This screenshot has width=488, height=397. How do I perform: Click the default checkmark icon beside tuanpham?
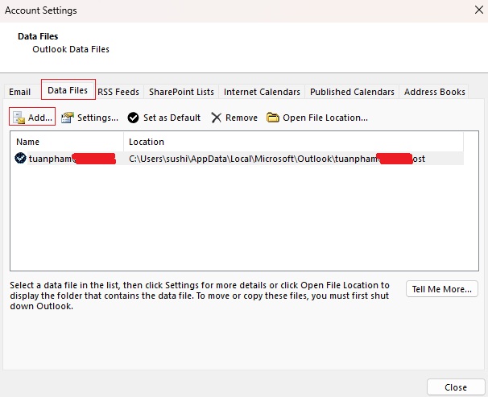coord(20,159)
